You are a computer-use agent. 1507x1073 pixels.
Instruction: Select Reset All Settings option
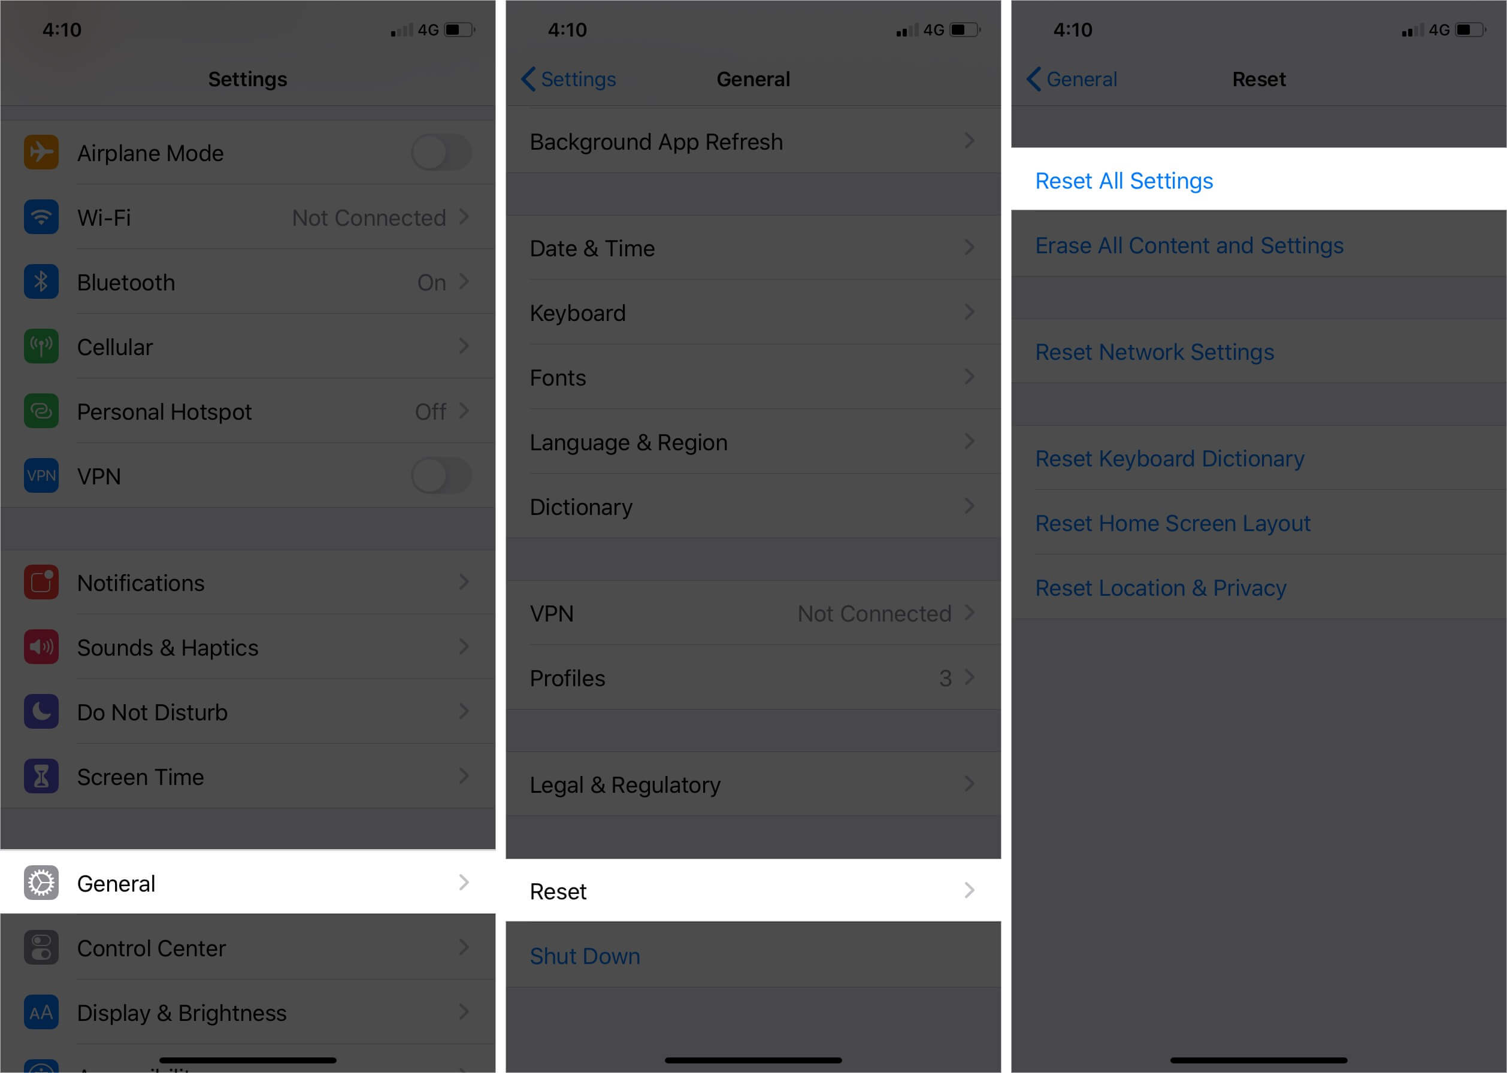click(1124, 179)
